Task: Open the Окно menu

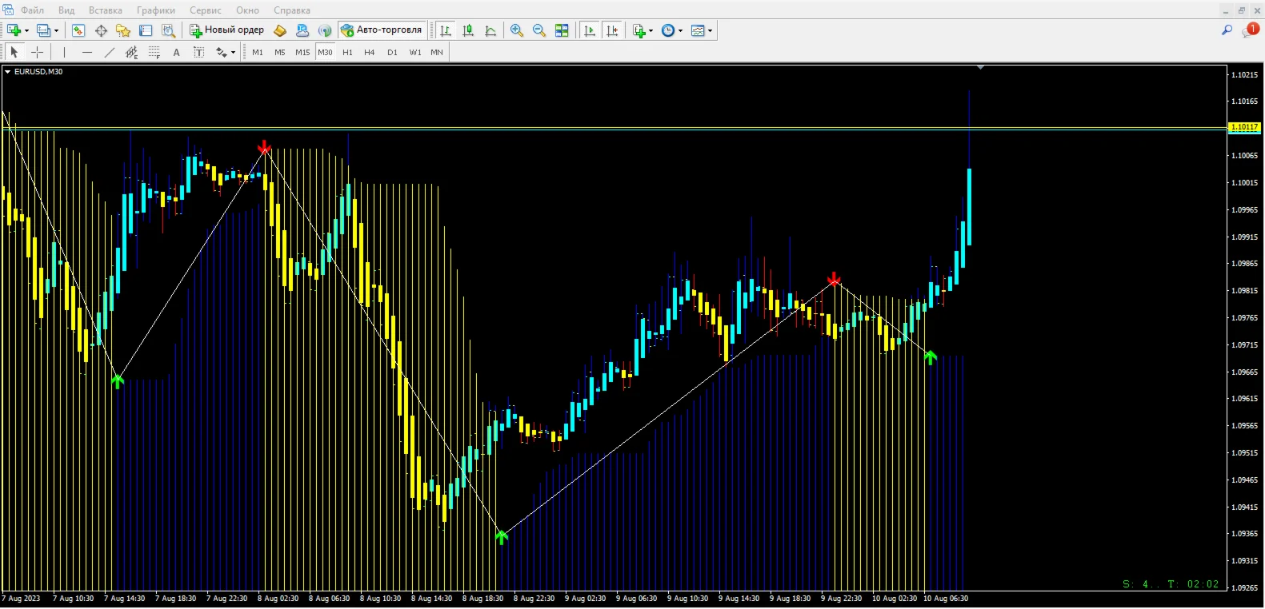Action: tap(247, 10)
